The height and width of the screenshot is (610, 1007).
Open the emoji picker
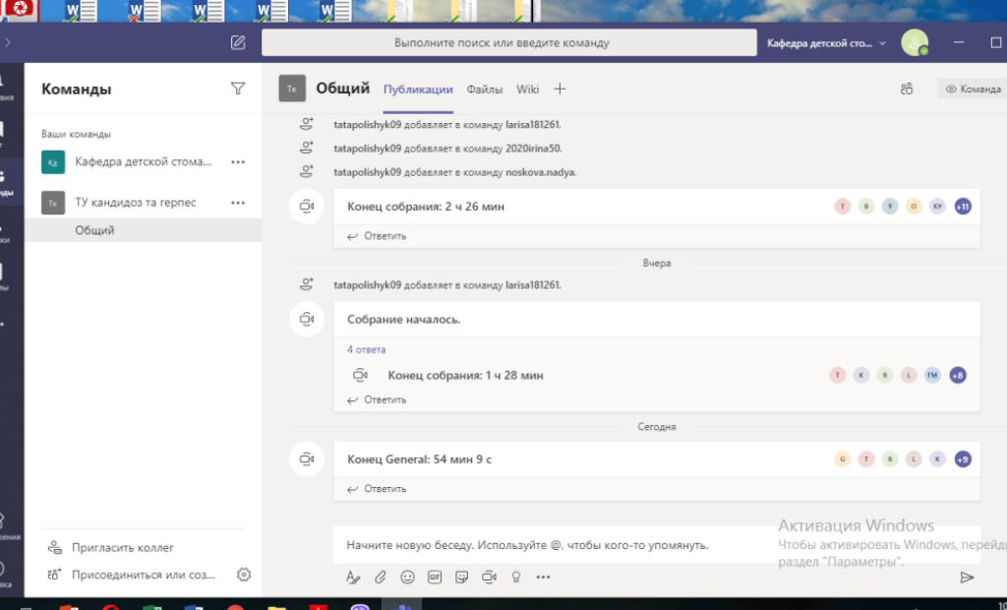[407, 578]
